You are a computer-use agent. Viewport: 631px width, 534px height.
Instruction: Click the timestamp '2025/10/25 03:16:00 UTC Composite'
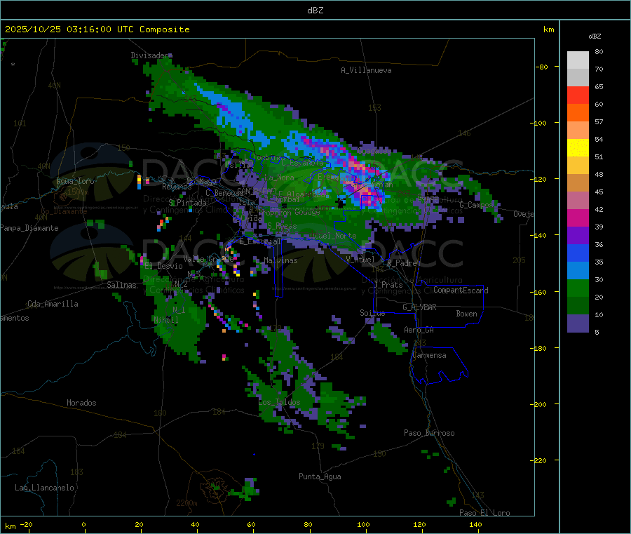tap(97, 29)
